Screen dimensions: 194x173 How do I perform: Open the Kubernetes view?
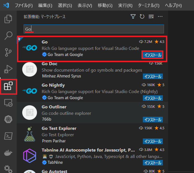click(x=8, y=119)
